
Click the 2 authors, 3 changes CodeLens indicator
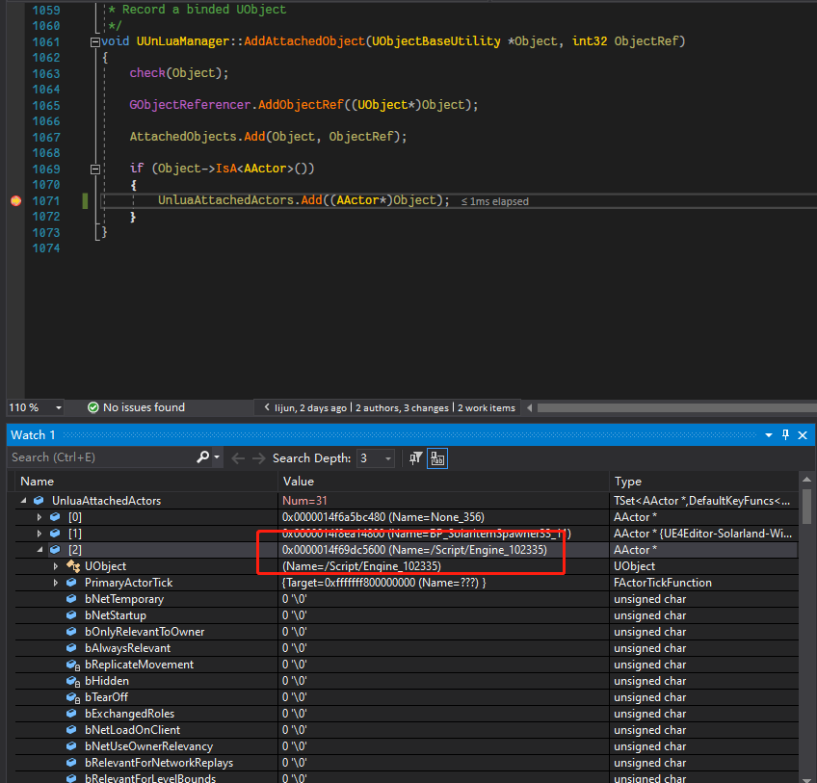pyautogui.click(x=403, y=407)
